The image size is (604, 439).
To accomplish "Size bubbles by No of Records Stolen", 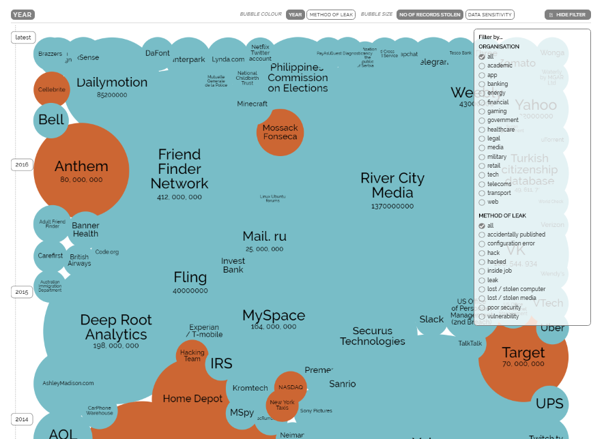I will click(430, 14).
